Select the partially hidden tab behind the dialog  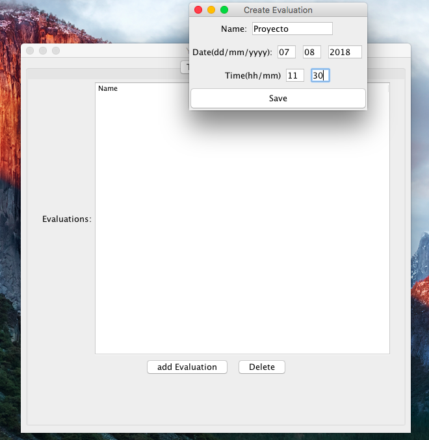click(185, 66)
